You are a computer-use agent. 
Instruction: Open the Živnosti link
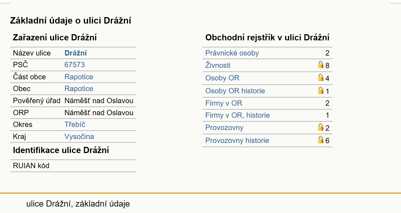point(218,65)
